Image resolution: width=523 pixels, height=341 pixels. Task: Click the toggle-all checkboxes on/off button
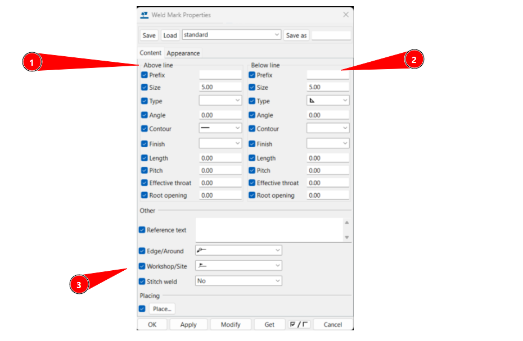point(299,324)
